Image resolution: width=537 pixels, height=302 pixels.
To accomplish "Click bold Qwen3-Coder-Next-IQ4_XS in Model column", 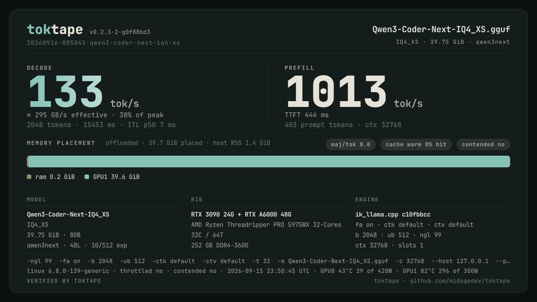I will click(68, 215).
